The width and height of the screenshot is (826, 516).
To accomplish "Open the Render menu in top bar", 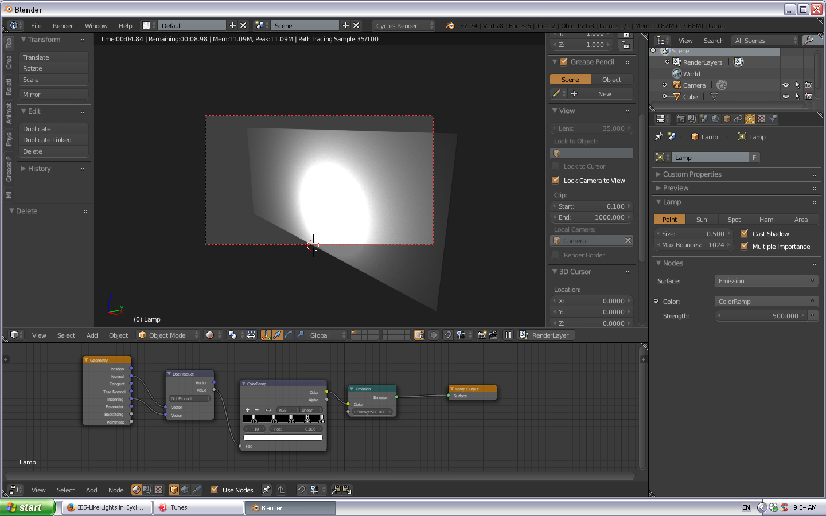I will click(x=63, y=26).
